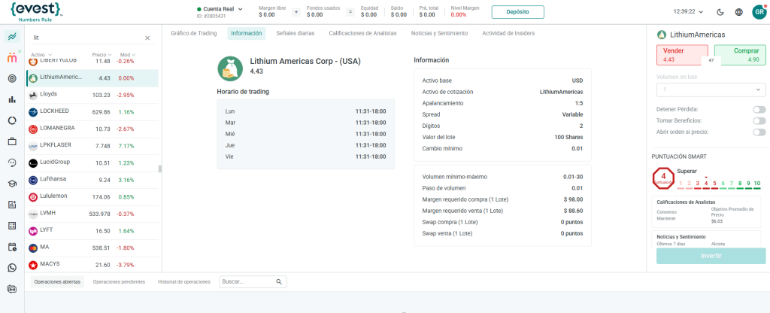The image size is (770, 313).
Task: Show Operaciones abiertas tab
Action: tap(57, 282)
